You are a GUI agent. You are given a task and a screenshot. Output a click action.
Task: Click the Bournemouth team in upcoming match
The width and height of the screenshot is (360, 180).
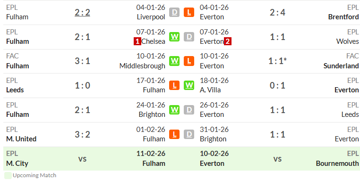pyautogui.click(x=337, y=164)
